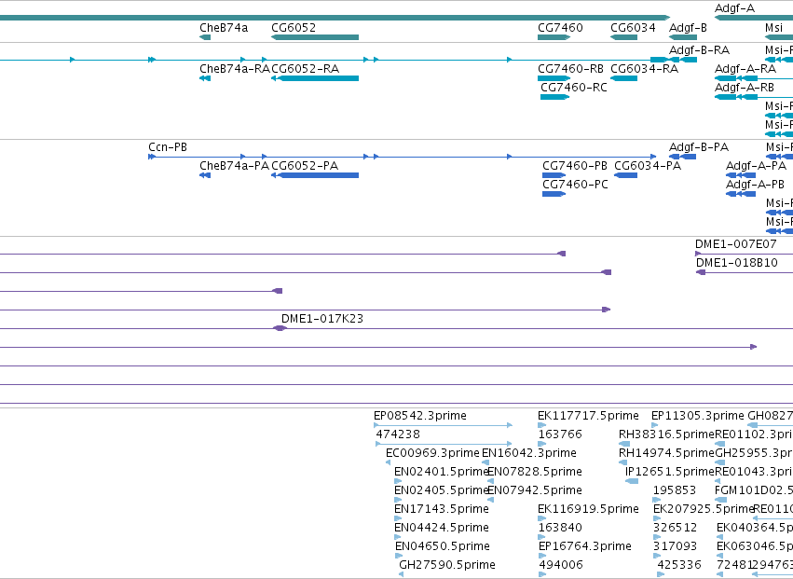Select the EK207925.5prime EST label
Image resolution: width=793 pixels, height=579 pixels.
[x=704, y=509]
